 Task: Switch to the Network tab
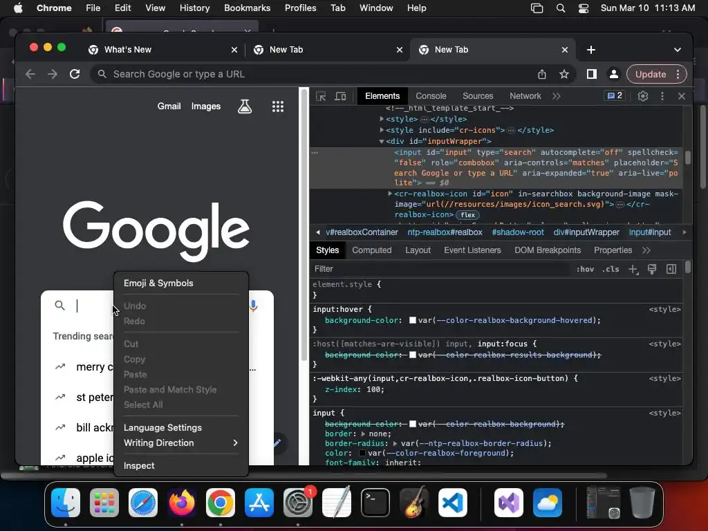pos(525,96)
